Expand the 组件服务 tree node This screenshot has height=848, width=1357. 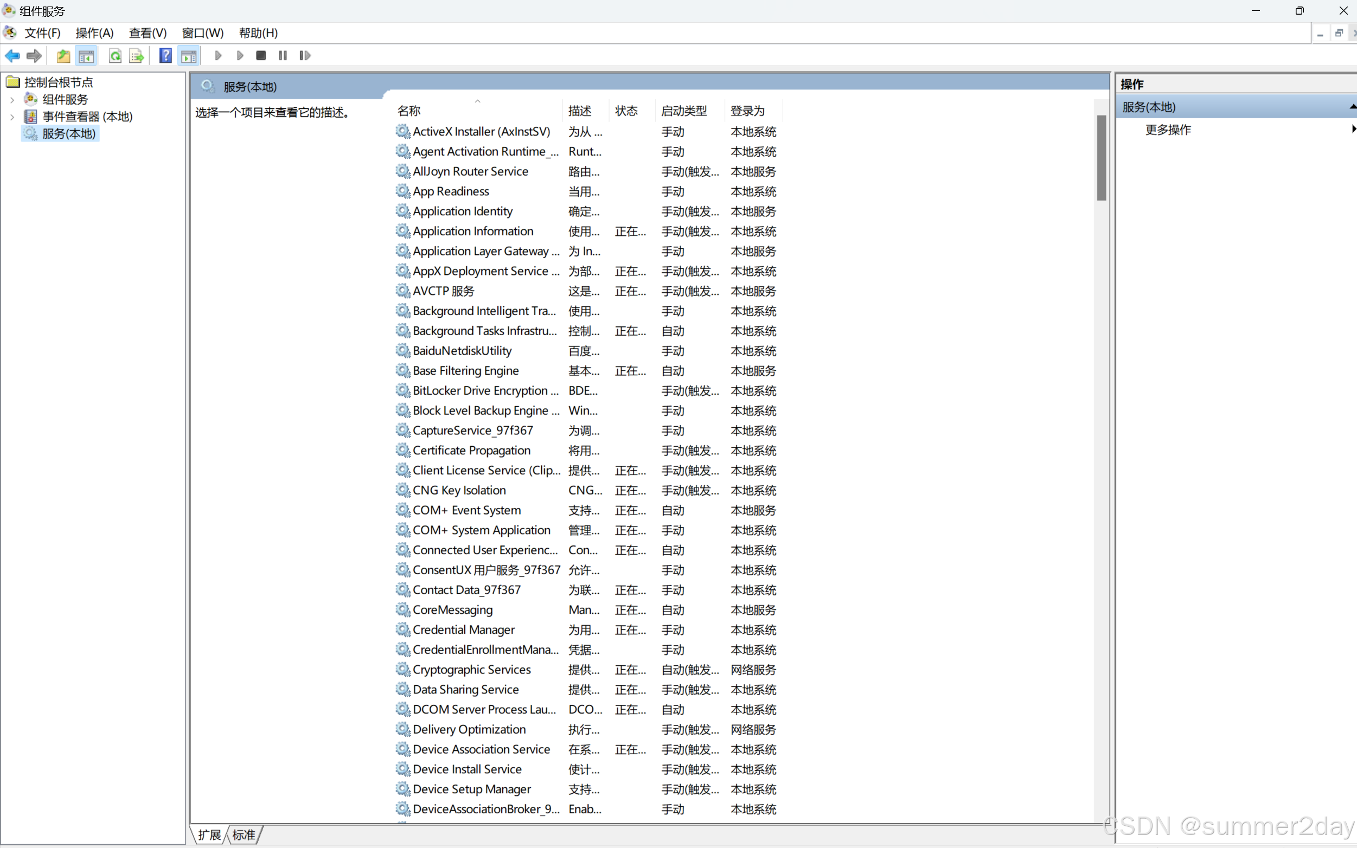pyautogui.click(x=12, y=100)
